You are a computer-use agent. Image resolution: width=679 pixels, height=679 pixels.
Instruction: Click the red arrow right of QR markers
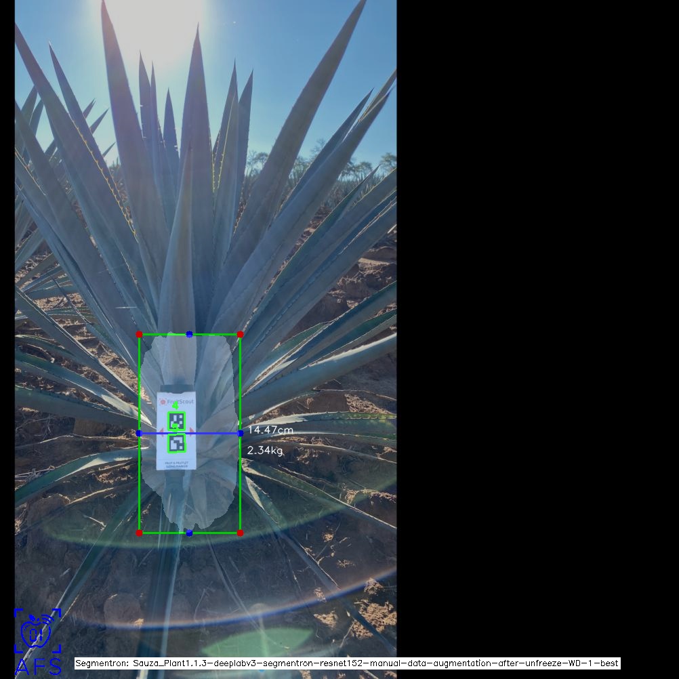[190, 430]
